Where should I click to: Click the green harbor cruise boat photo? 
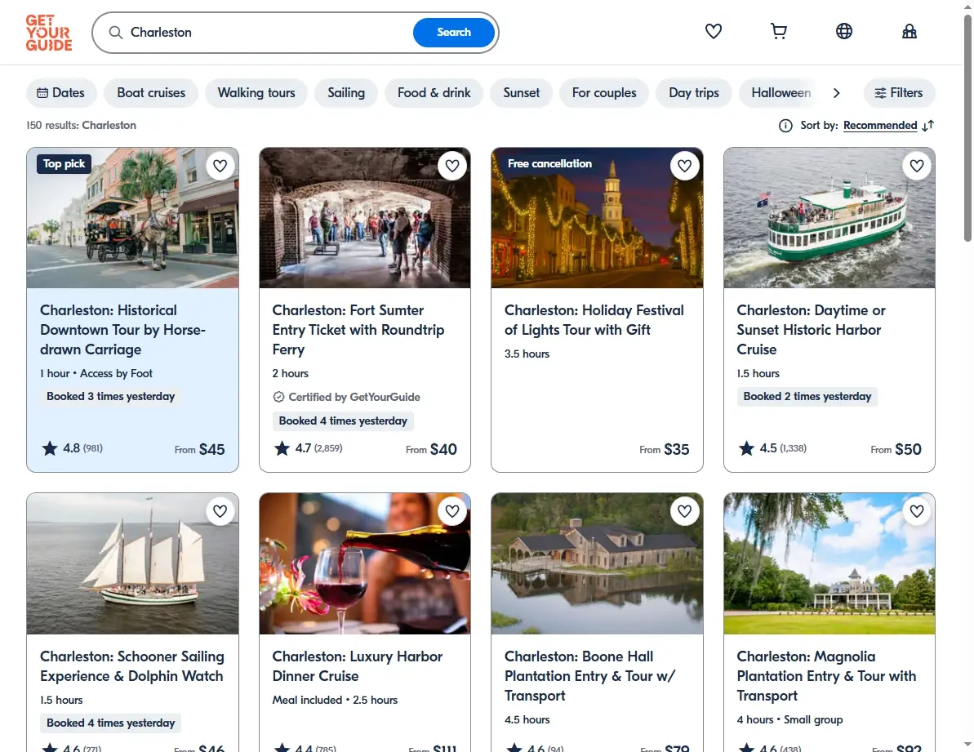[829, 218]
